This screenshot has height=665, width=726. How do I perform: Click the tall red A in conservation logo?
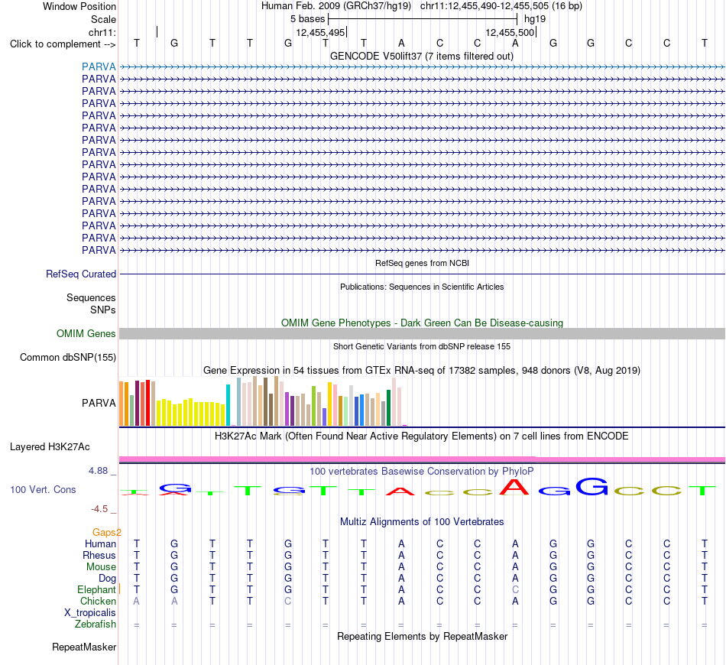coord(514,487)
